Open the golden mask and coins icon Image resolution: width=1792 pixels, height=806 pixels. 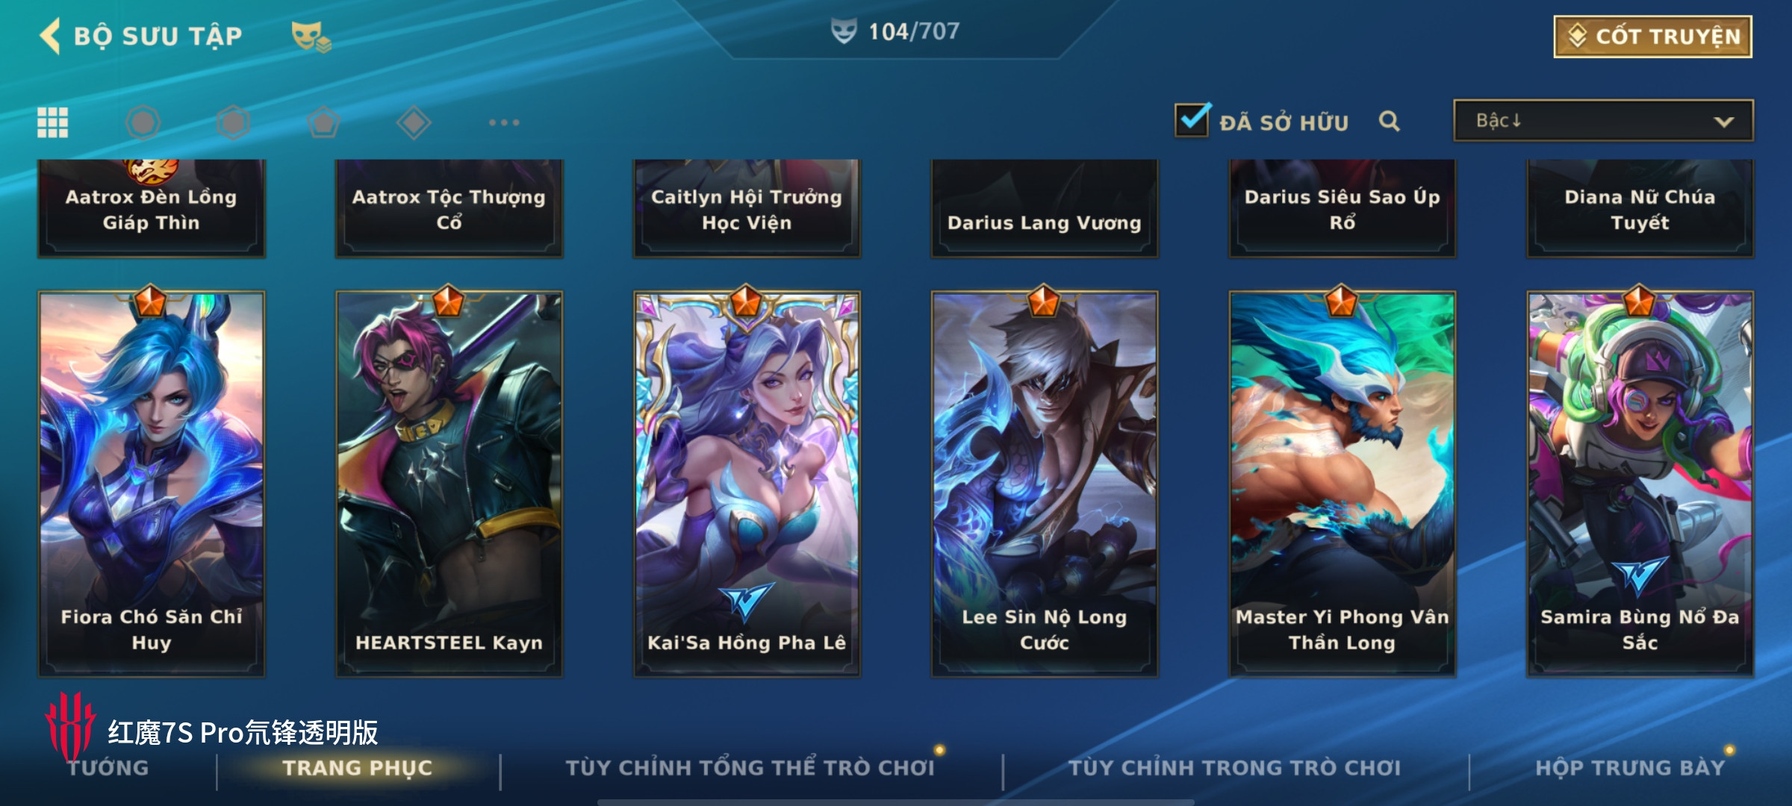311,37
